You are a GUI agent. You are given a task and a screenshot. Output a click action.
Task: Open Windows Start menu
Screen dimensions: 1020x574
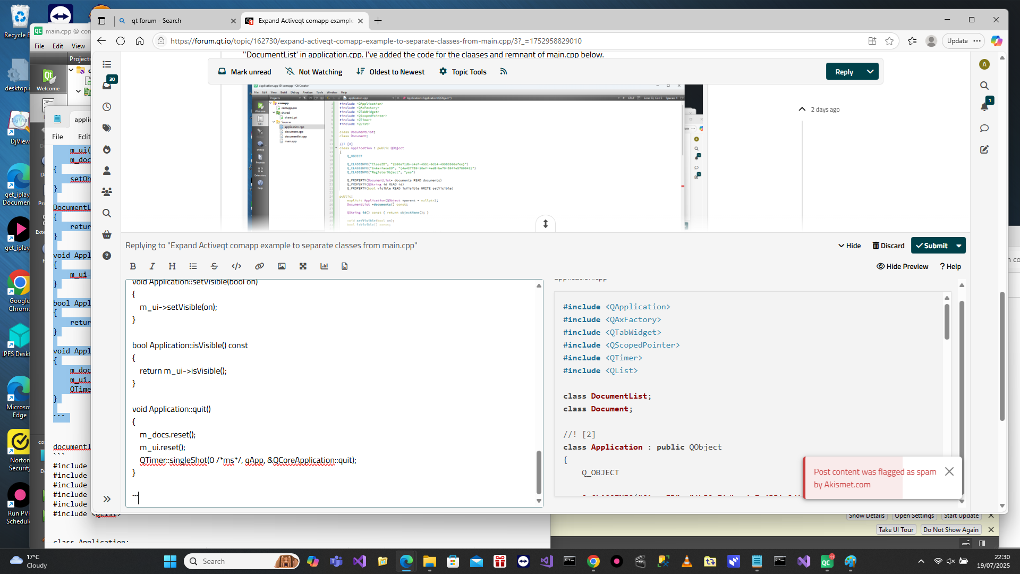click(170, 561)
